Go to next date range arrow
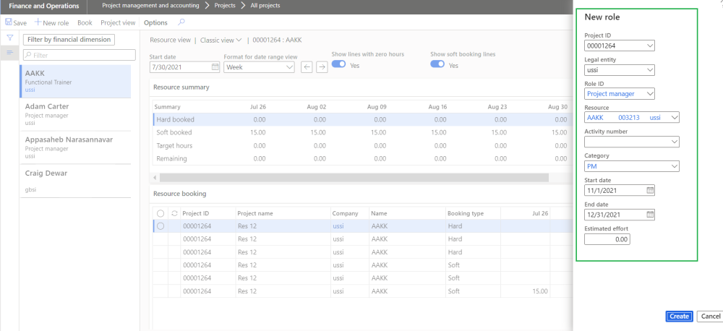Screen dimensions: 723x331 coord(322,67)
